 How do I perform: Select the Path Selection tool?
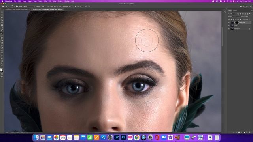pos(2,56)
